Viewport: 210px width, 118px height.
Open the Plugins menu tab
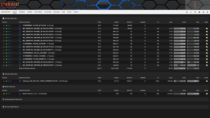point(48,12)
